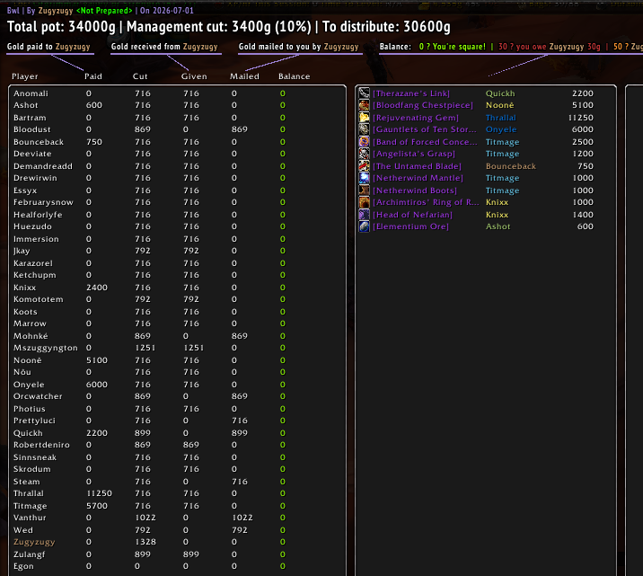The image size is (643, 576).
Task: Select player Mszuggyngton in the roster
Action: click(x=46, y=348)
